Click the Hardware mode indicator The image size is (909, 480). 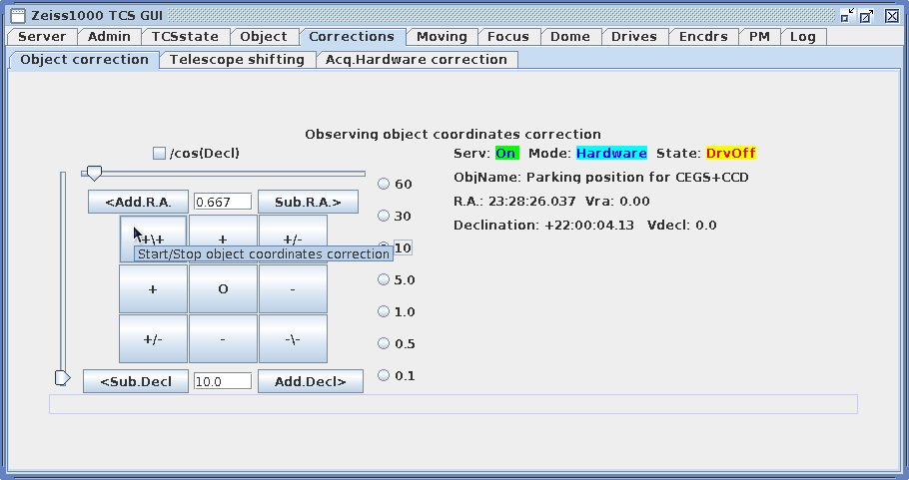click(611, 154)
